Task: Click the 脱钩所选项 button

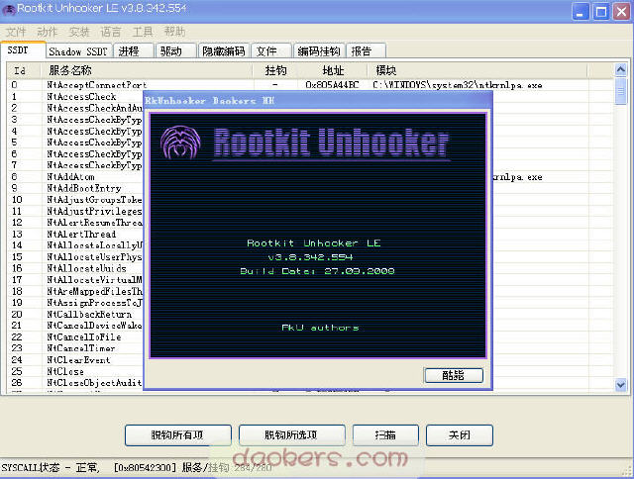Action: pyautogui.click(x=291, y=435)
